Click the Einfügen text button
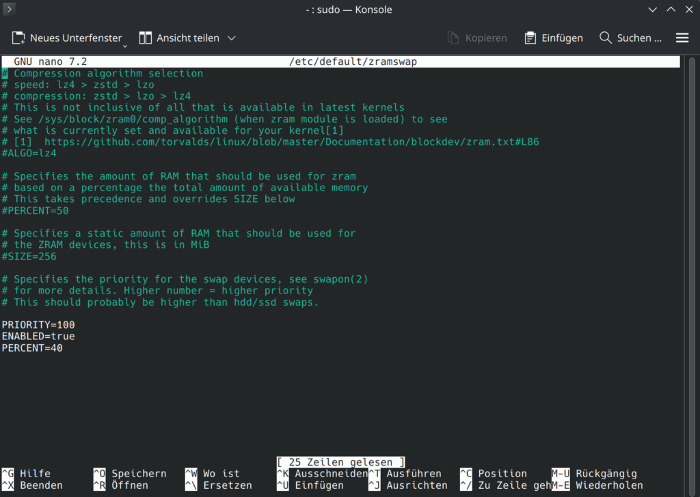This screenshot has height=497, width=700. 562,38
